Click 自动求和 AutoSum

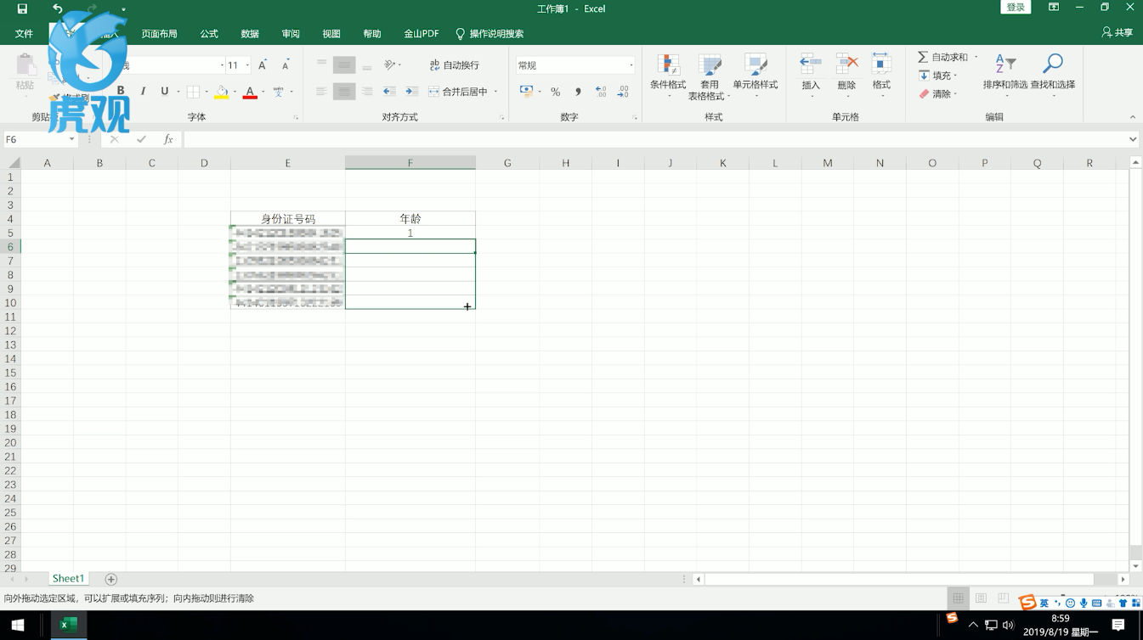click(x=943, y=57)
